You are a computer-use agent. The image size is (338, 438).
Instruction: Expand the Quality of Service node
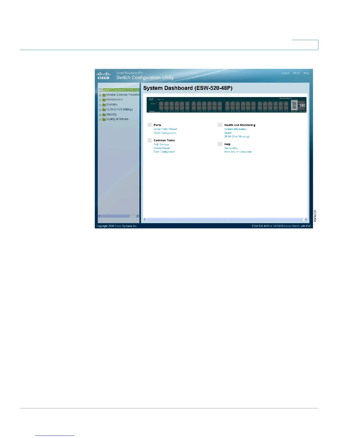click(x=100, y=120)
